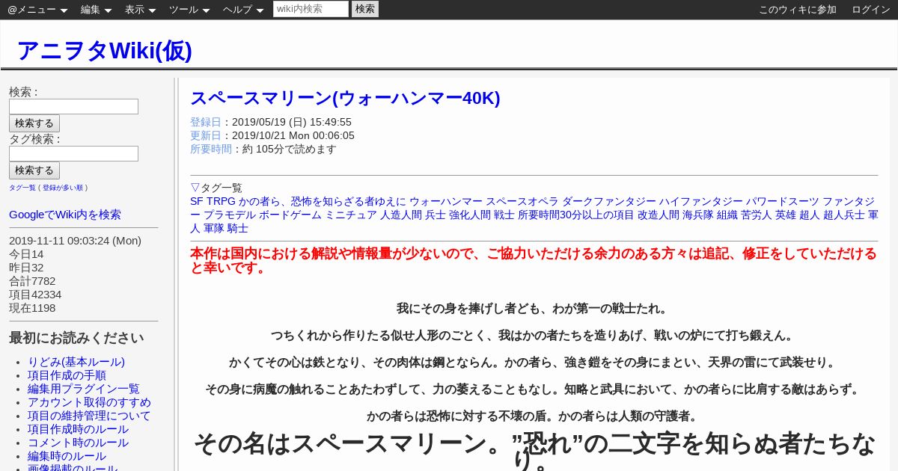The height and width of the screenshot is (471, 898).
Task: Select the 騎士 tag
Action: click(x=238, y=228)
